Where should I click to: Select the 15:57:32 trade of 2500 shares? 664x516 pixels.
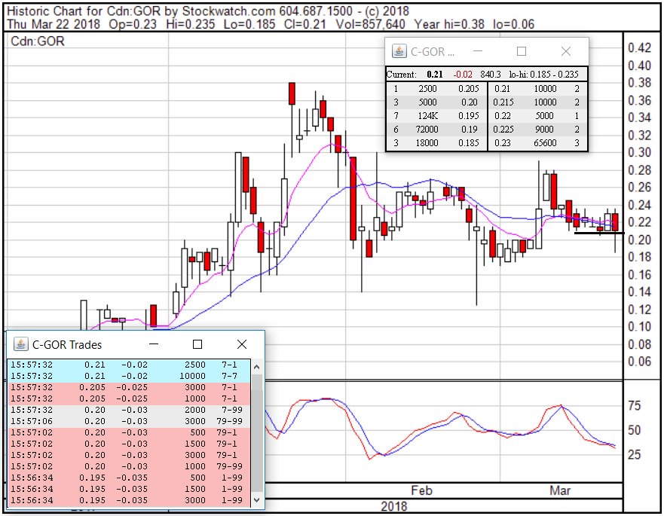click(x=129, y=365)
